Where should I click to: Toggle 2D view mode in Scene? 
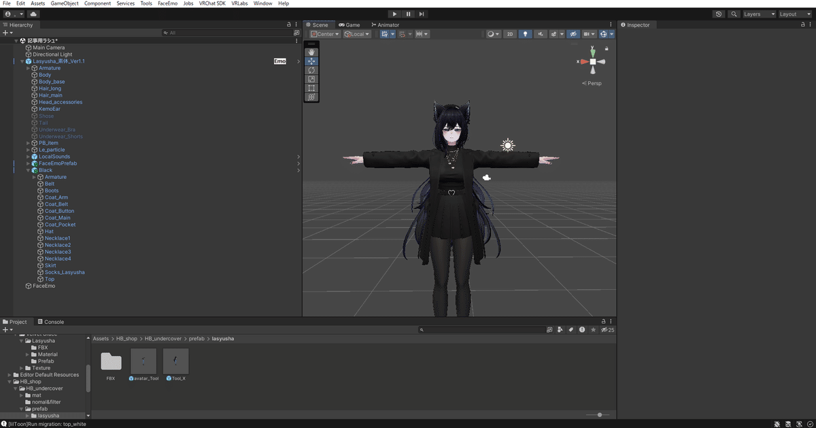(510, 34)
